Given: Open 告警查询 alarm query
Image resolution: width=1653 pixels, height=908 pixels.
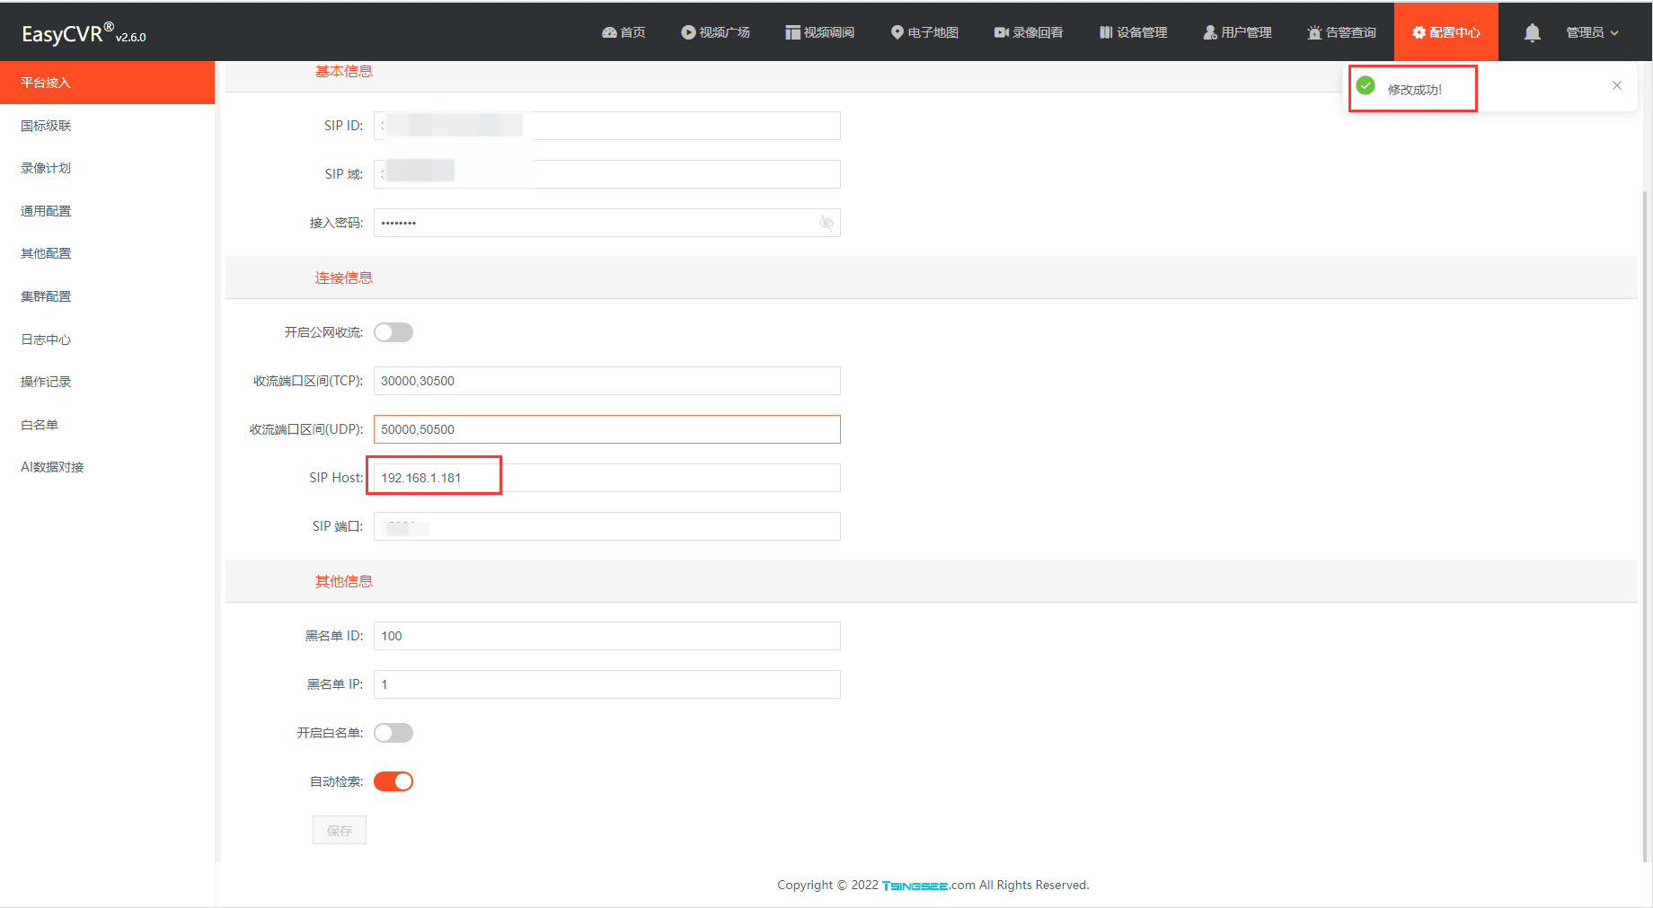Looking at the screenshot, I should 1342,31.
